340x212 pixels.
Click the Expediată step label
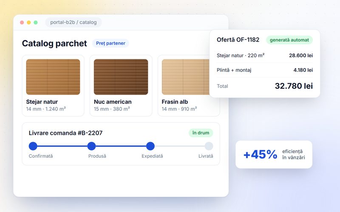pyautogui.click(x=152, y=156)
